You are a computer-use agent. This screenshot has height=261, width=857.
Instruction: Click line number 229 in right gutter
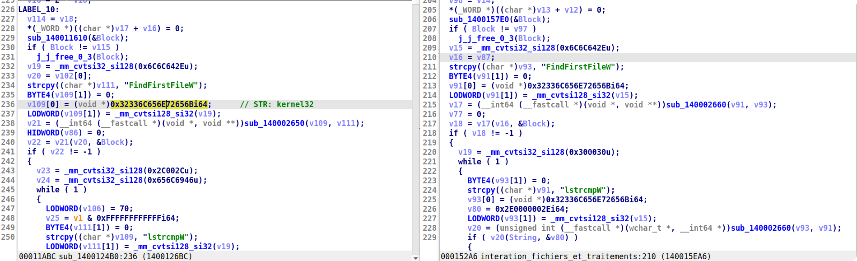[x=430, y=238]
